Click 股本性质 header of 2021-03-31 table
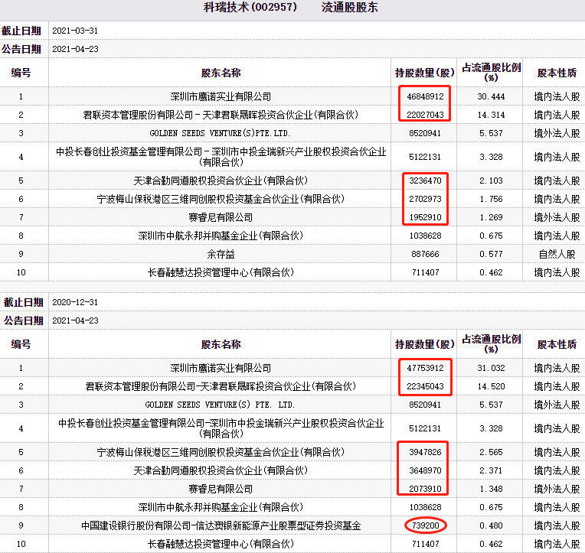 (557, 73)
